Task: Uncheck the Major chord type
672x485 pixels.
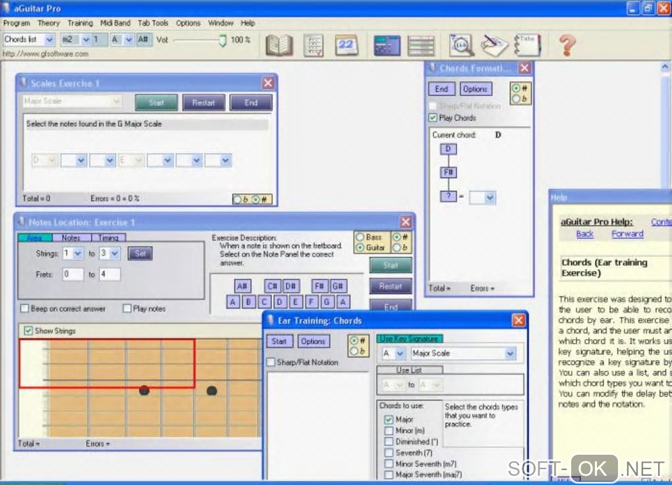Action: [x=389, y=419]
